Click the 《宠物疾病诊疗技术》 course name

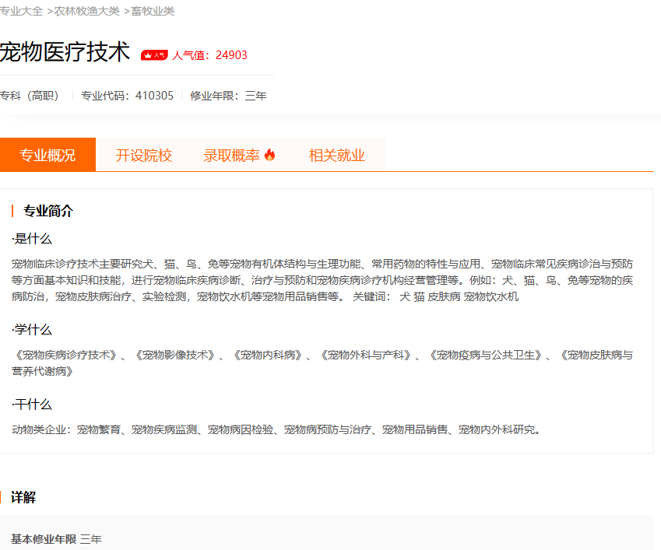click(x=66, y=355)
